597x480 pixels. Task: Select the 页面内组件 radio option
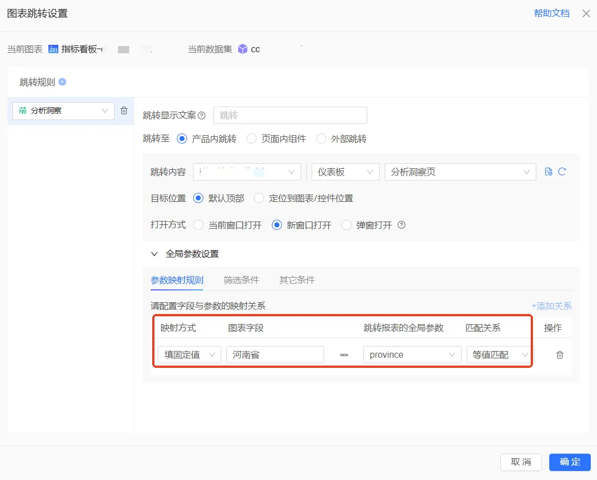pyautogui.click(x=252, y=139)
